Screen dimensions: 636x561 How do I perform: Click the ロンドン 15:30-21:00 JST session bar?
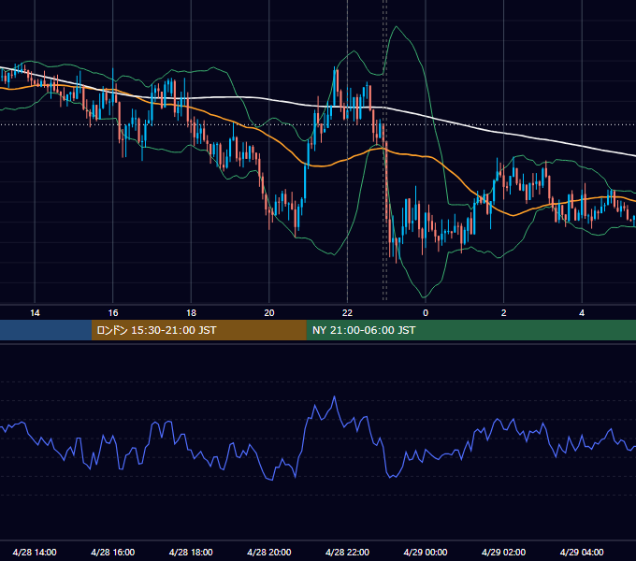198,330
